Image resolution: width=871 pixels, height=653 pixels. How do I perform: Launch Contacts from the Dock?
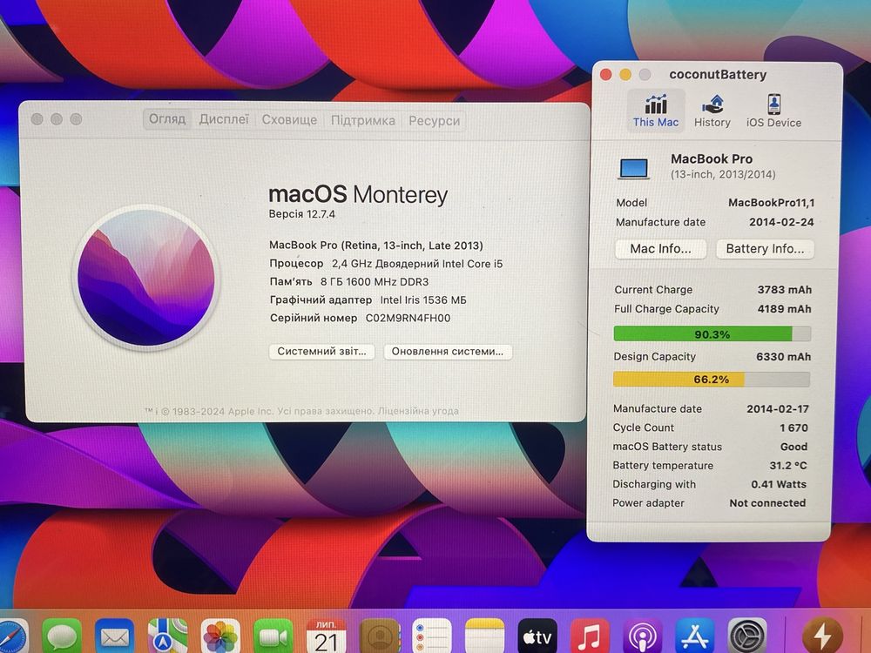pyautogui.click(x=380, y=636)
